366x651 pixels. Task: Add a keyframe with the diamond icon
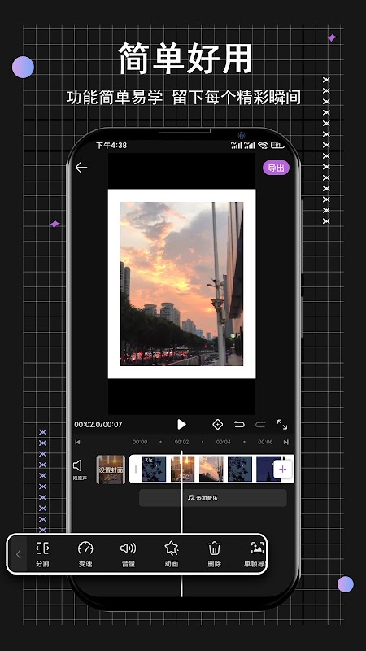pyautogui.click(x=217, y=424)
